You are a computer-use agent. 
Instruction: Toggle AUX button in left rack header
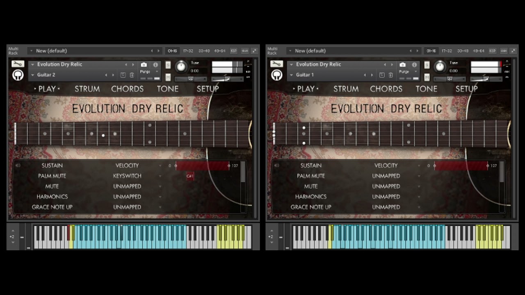245,51
